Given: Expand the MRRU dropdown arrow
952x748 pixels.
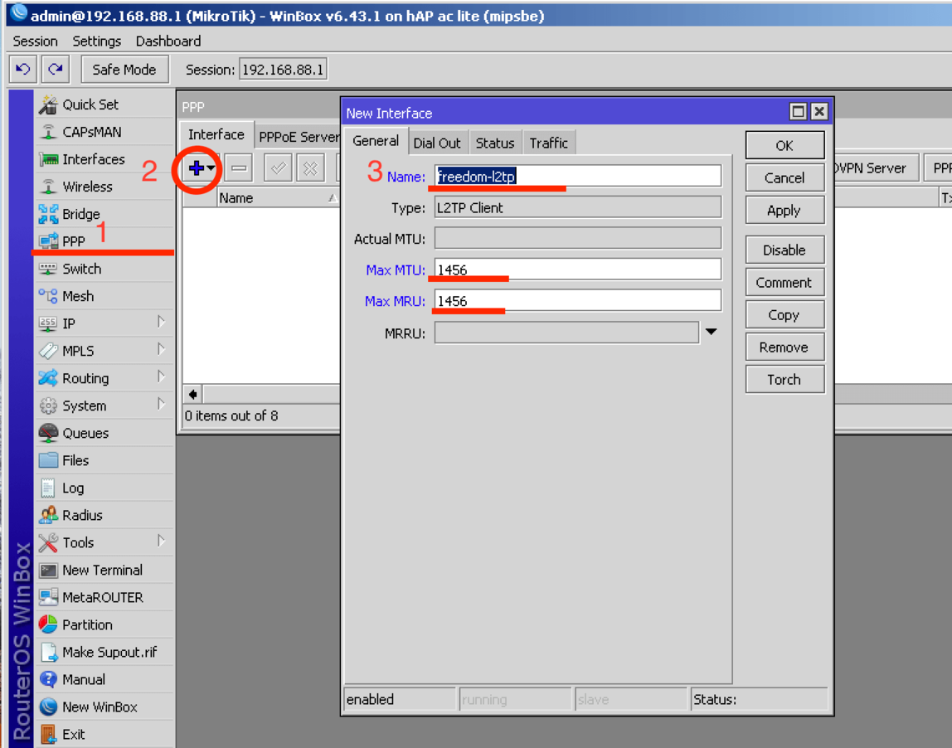Looking at the screenshot, I should coord(711,333).
